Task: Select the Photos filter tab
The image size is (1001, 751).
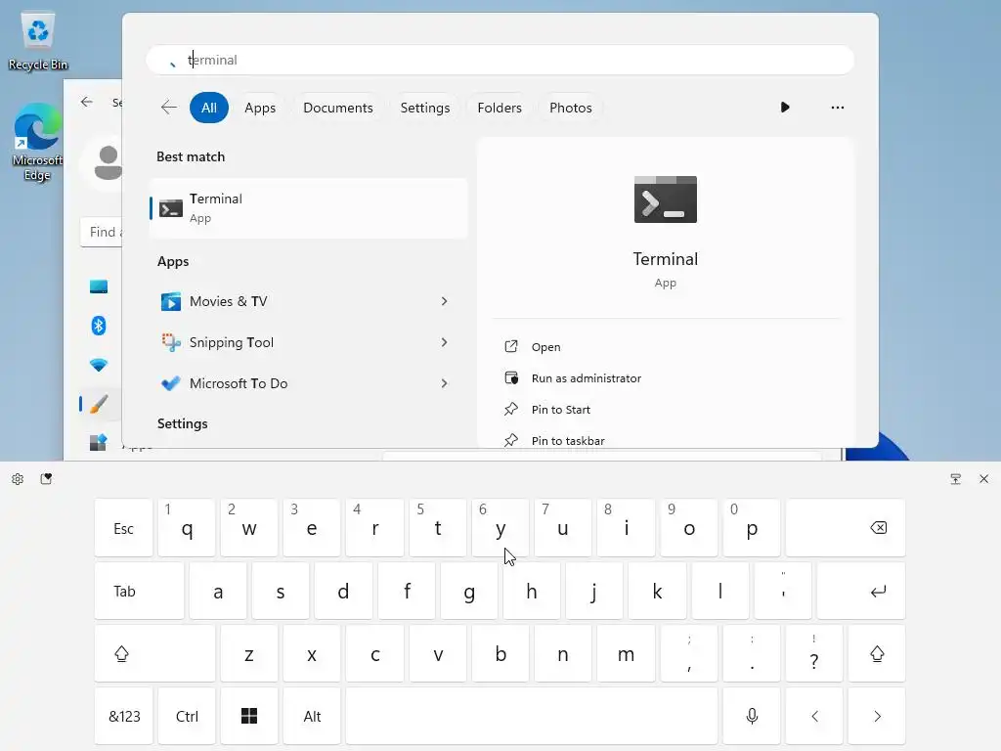Action: click(570, 108)
